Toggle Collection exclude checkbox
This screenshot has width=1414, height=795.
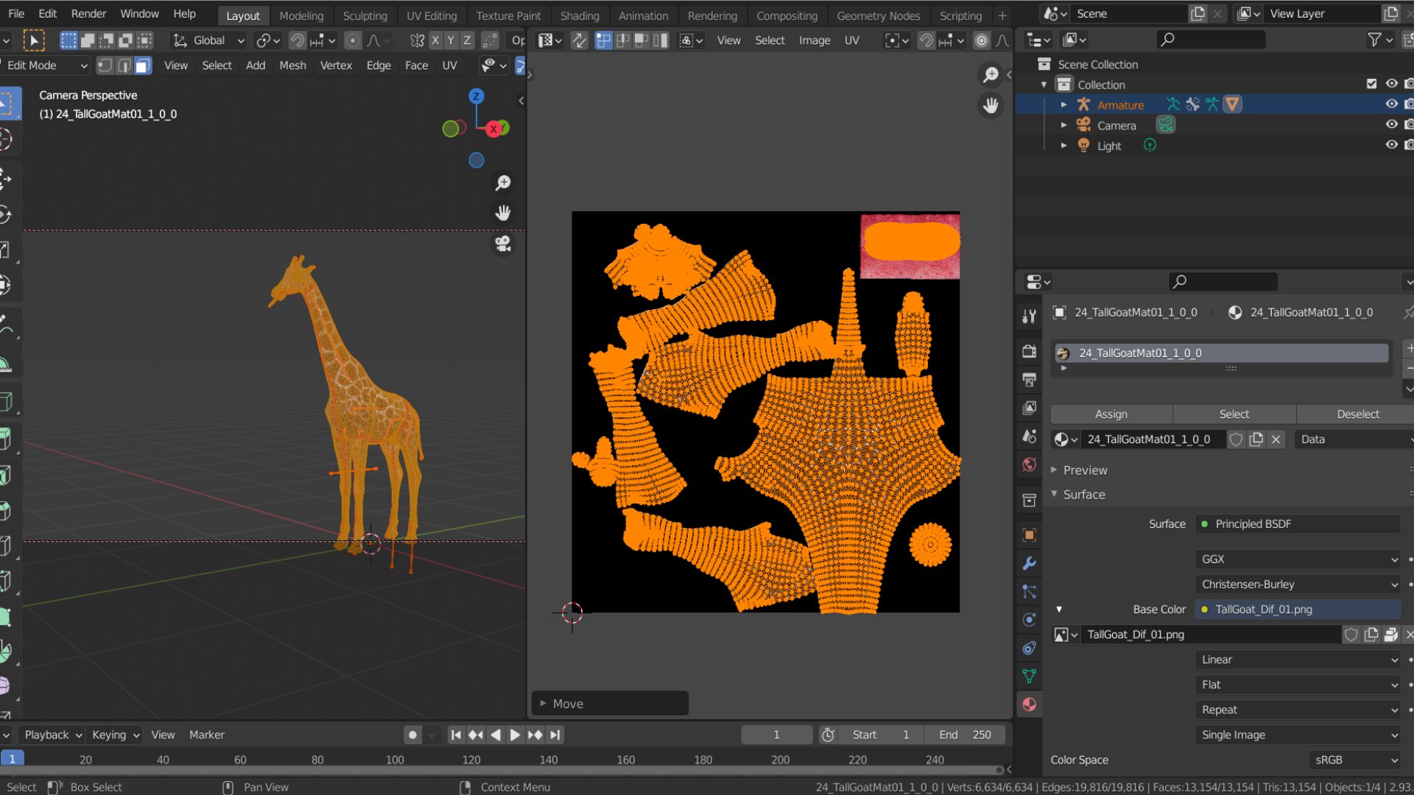point(1371,84)
